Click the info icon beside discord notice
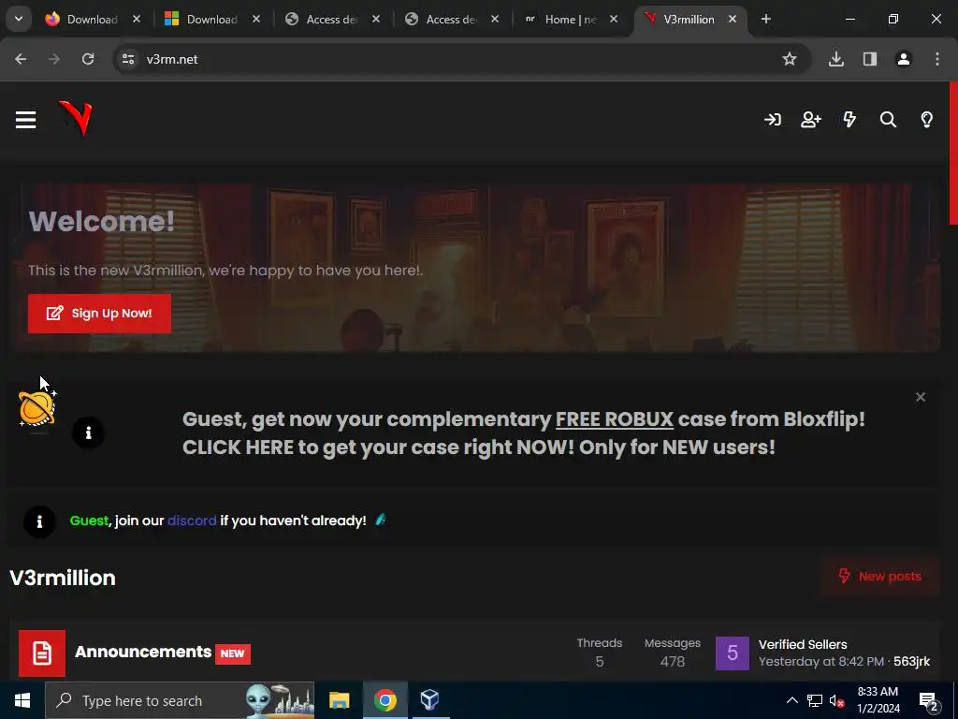The image size is (958, 719). (39, 521)
